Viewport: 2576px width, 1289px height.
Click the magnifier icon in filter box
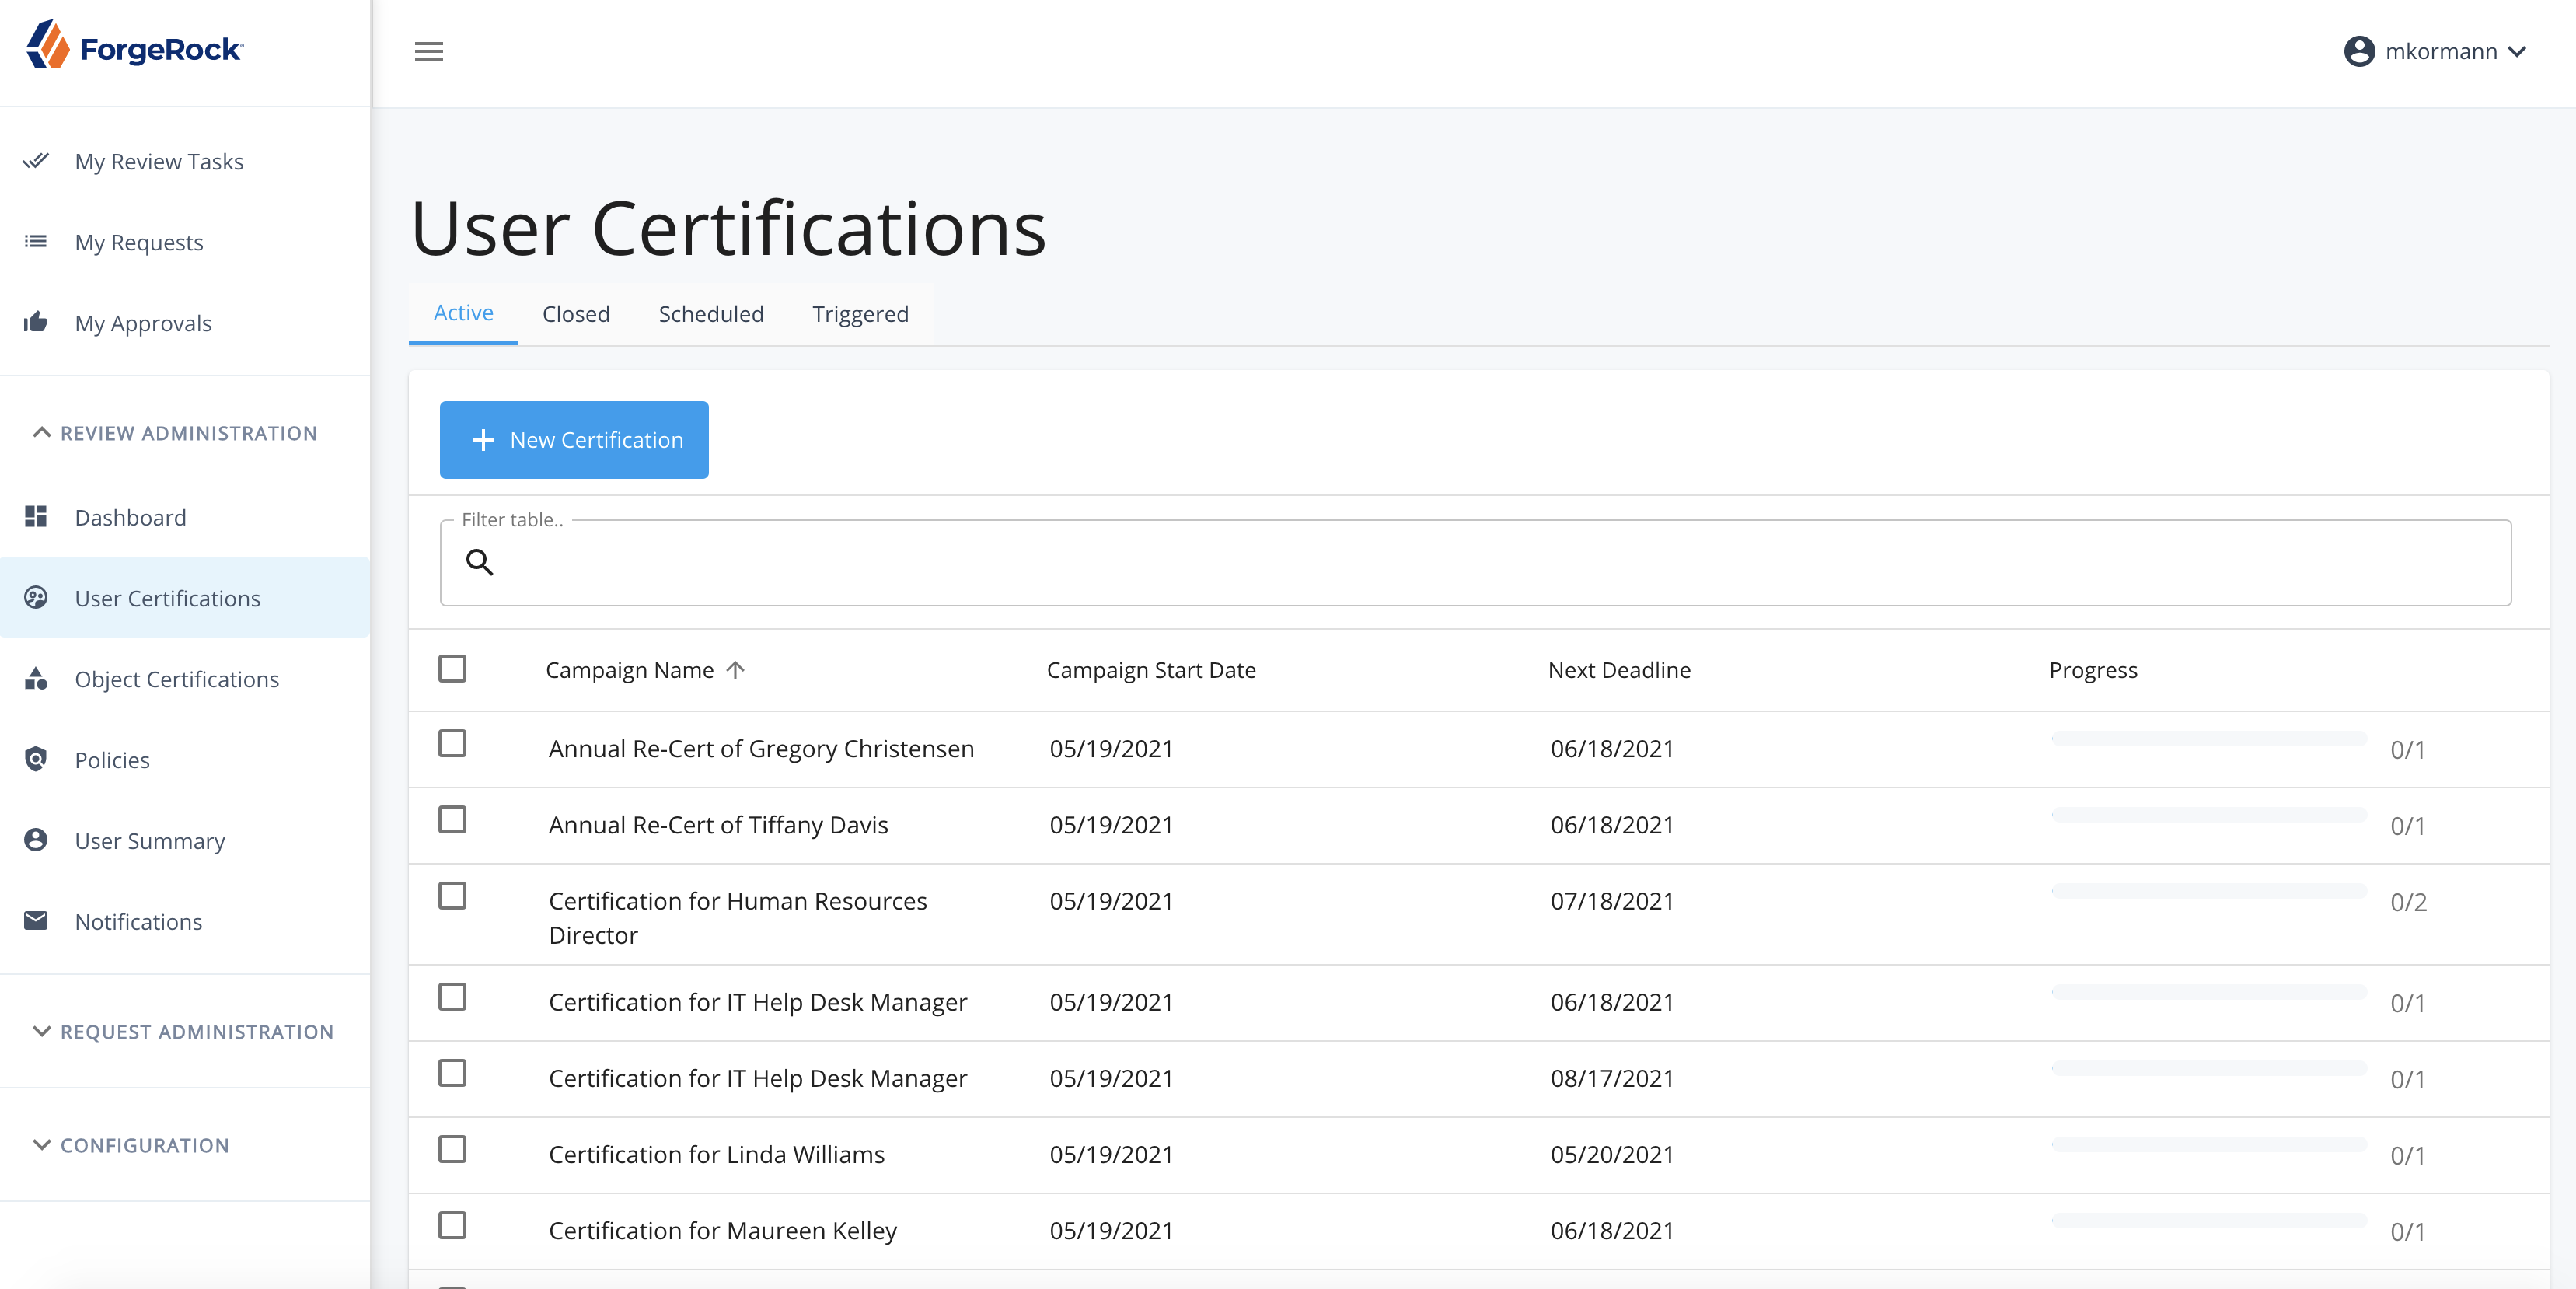coord(480,562)
